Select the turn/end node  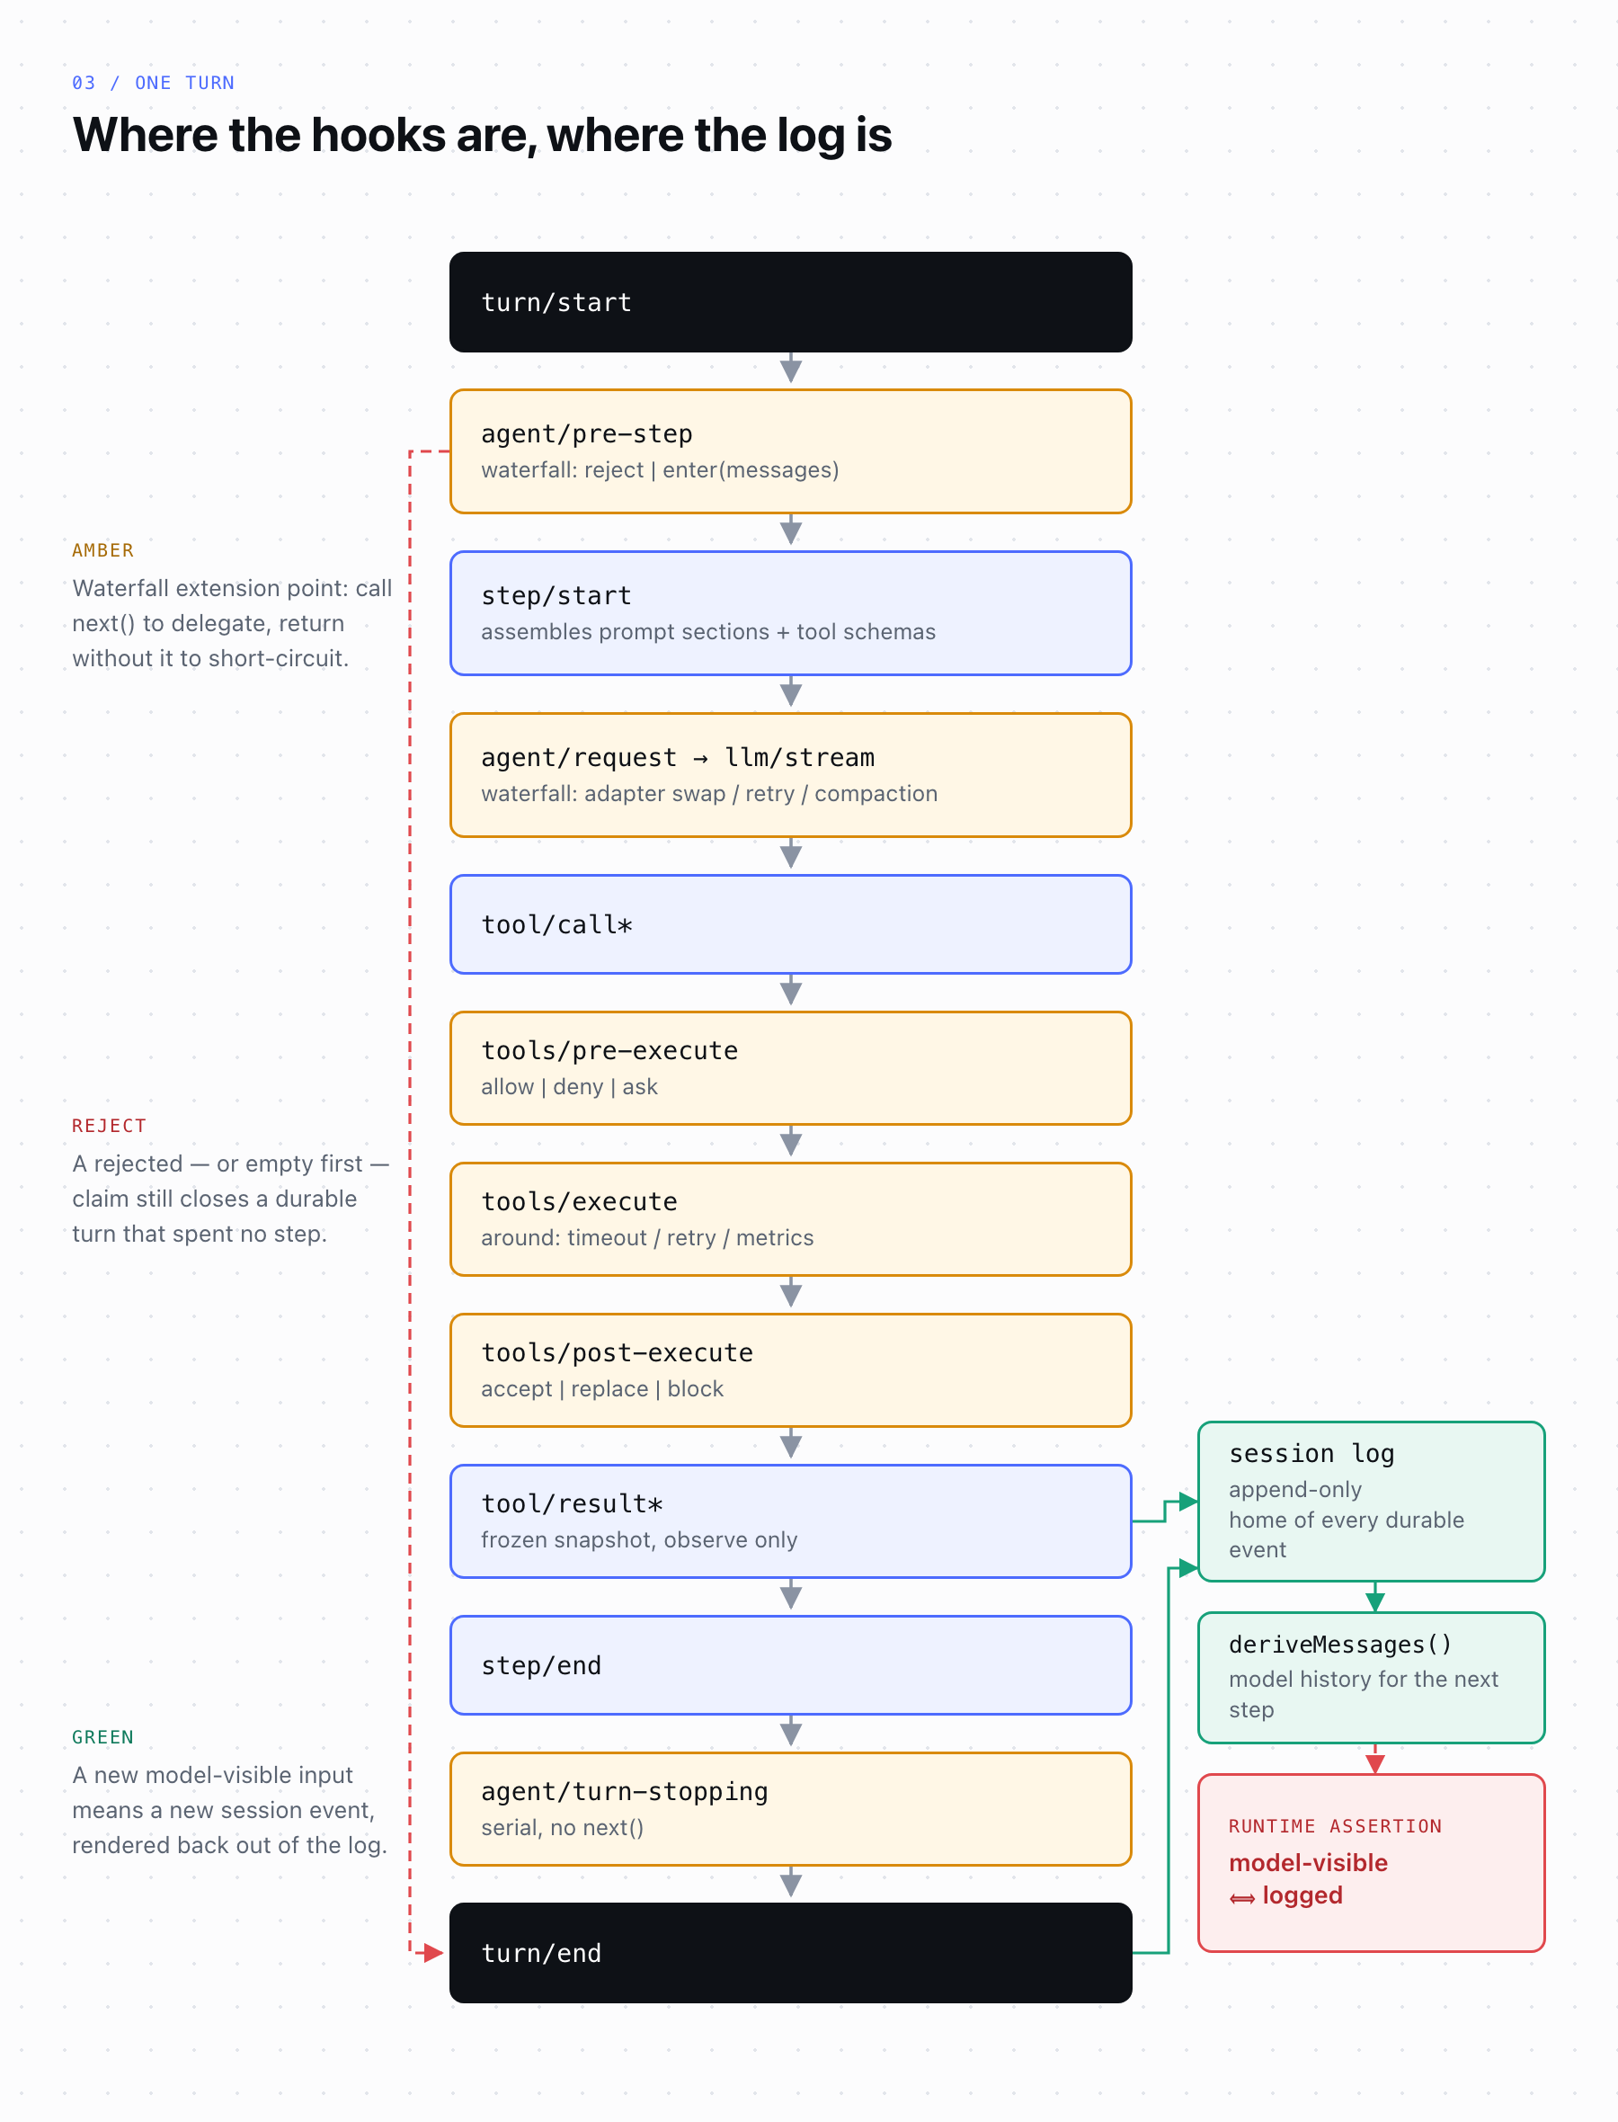[790, 1952]
